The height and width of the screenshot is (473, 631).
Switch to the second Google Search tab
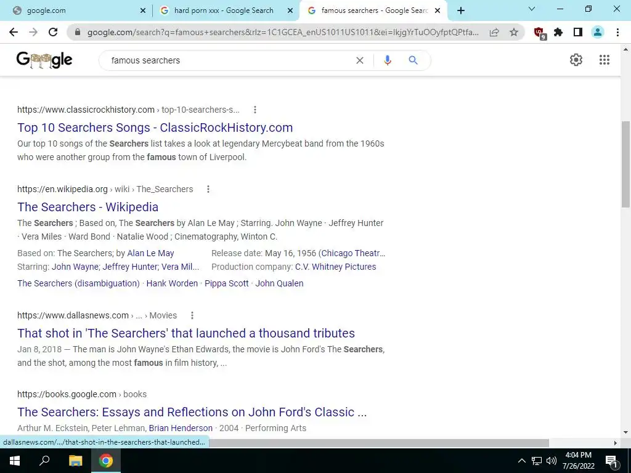[x=226, y=10]
